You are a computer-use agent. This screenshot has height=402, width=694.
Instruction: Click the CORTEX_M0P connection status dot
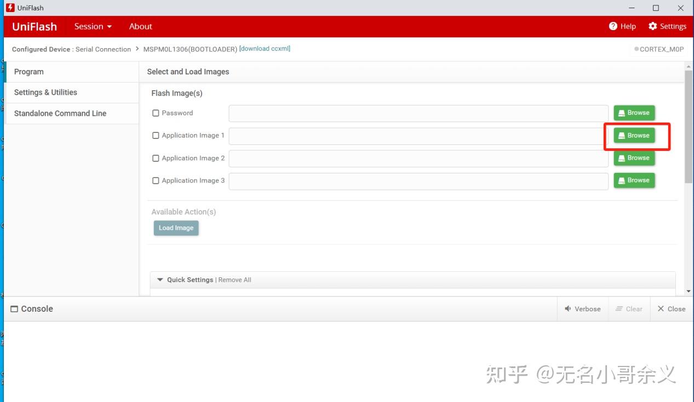[x=635, y=49]
